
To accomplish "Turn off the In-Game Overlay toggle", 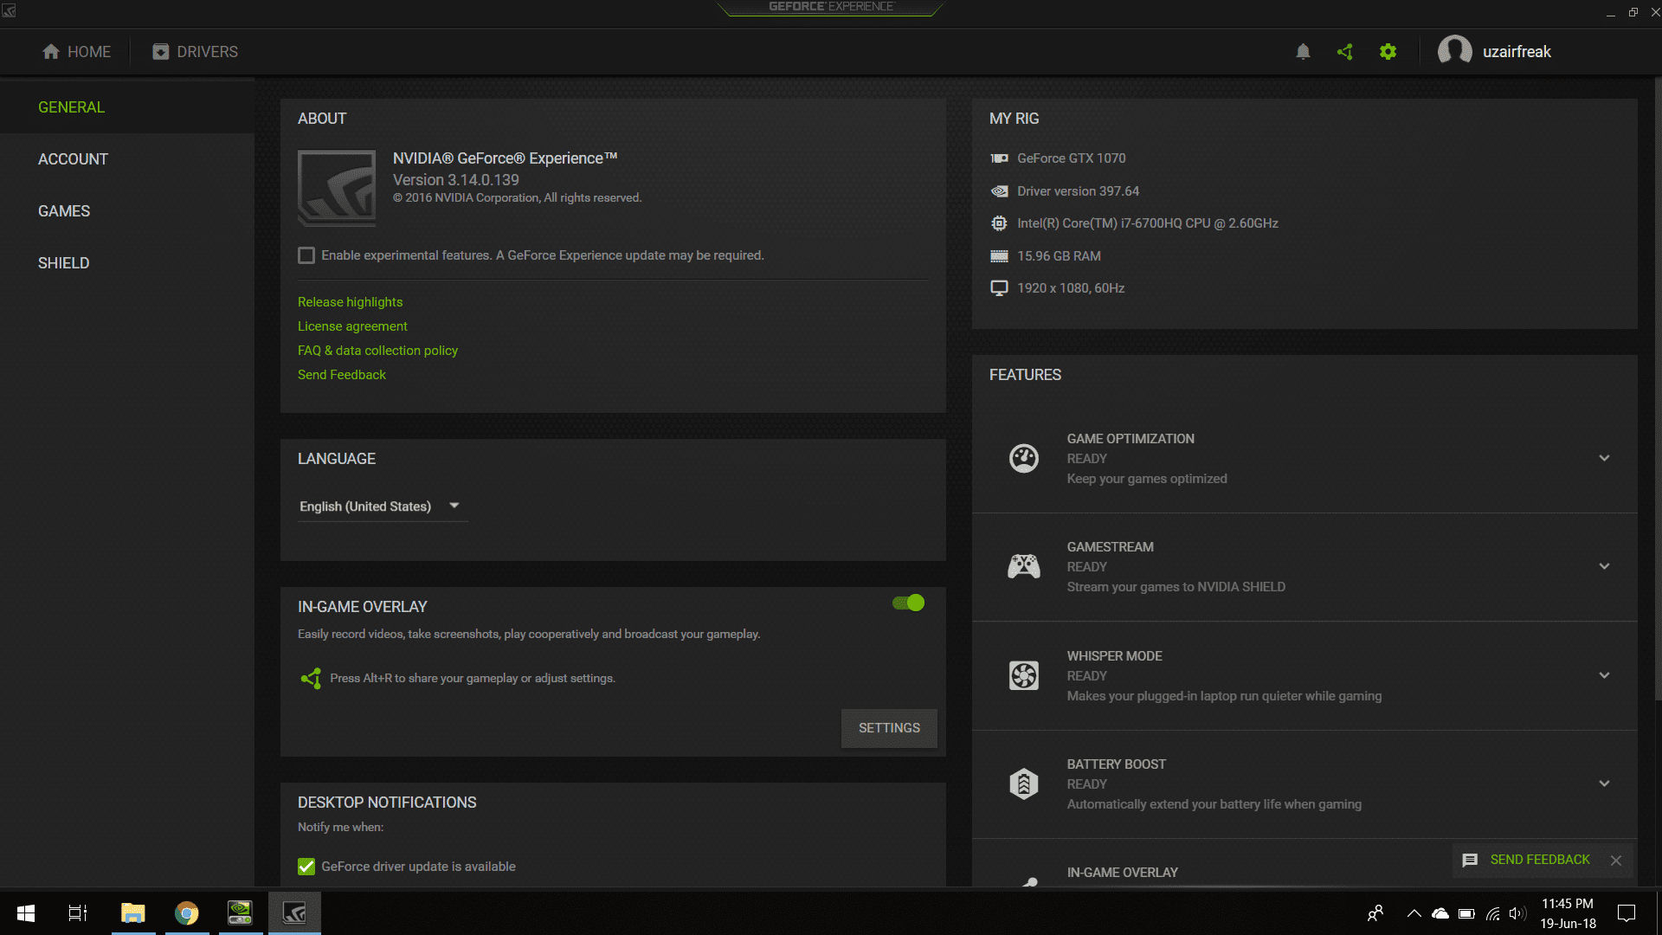I will 908,603.
